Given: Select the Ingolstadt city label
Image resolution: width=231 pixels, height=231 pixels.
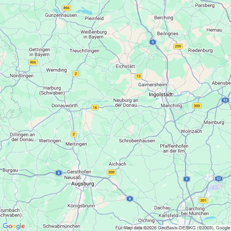Looking at the screenshot, I should click(x=161, y=94).
